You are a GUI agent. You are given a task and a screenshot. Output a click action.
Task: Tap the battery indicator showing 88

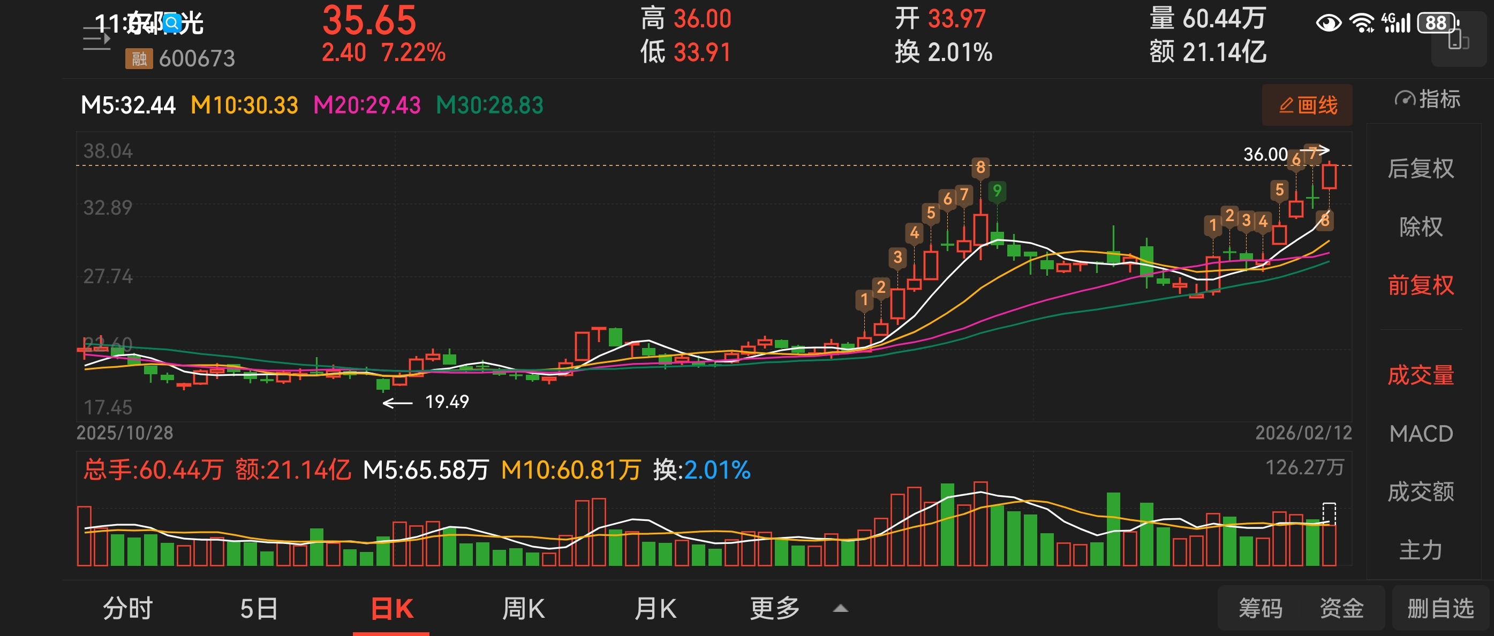1438,23
